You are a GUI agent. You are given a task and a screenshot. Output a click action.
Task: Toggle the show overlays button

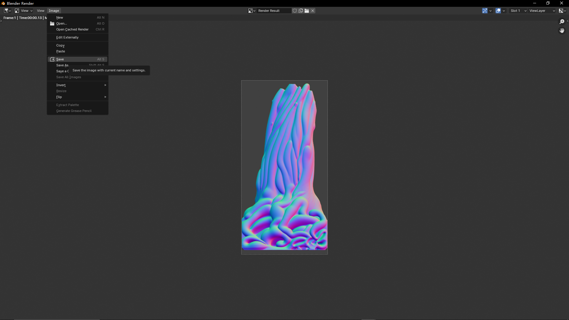498,11
